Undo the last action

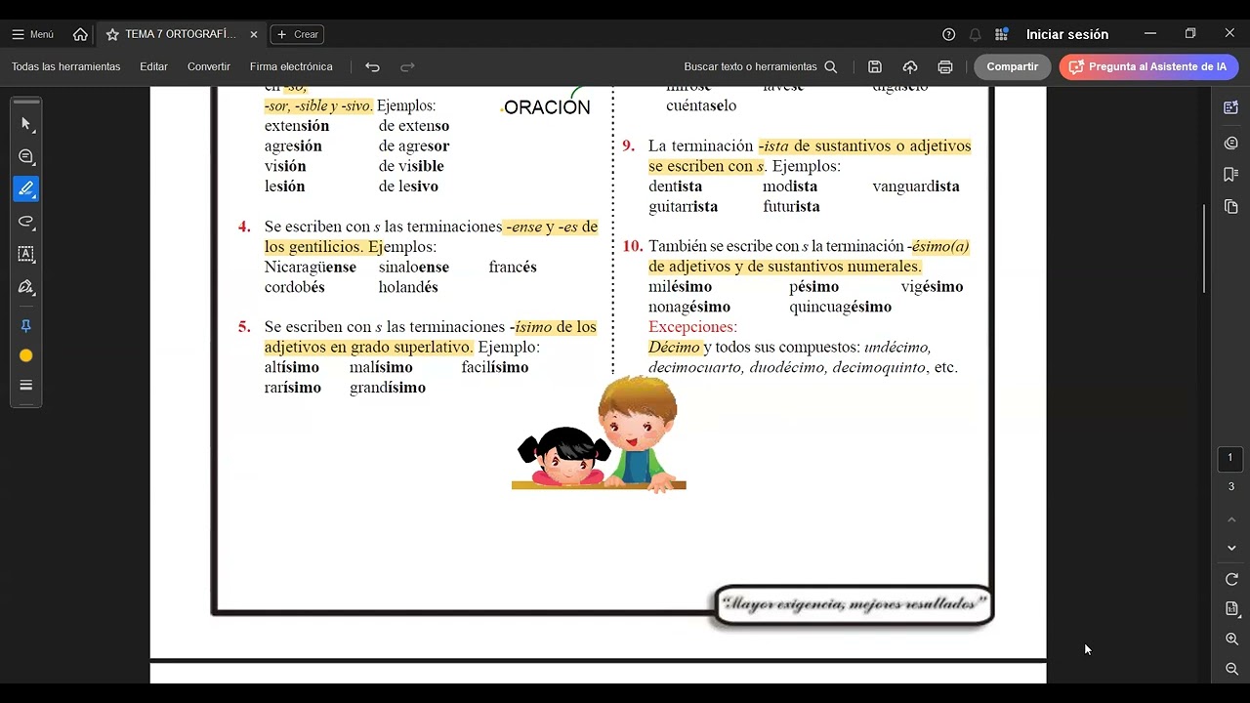372,66
